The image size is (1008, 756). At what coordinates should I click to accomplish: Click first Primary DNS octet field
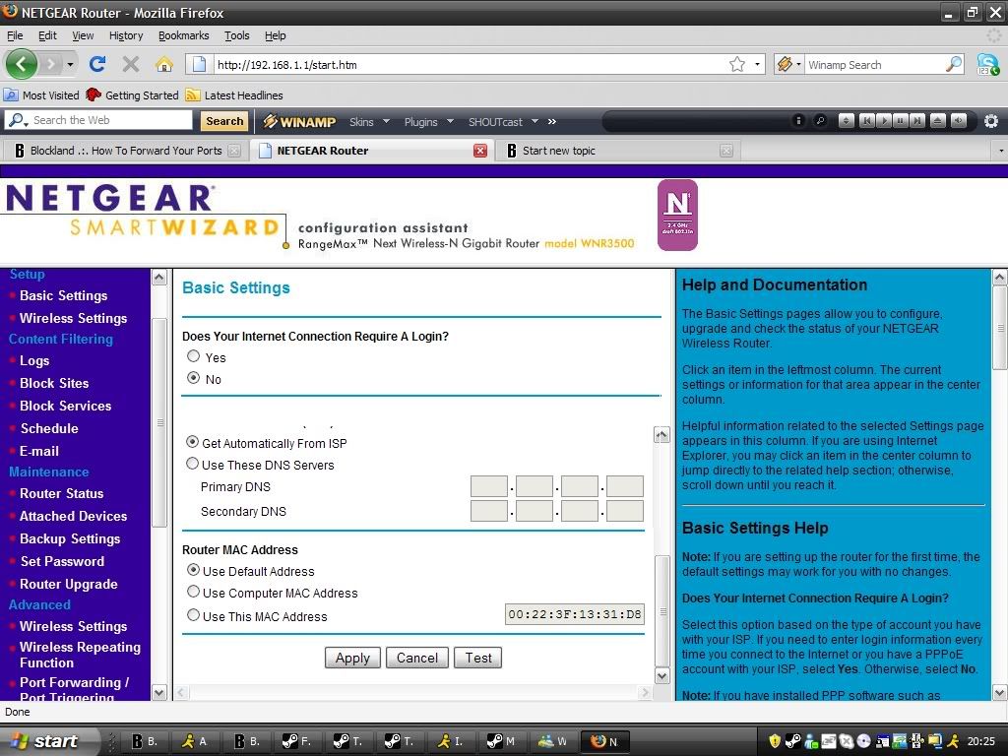point(489,486)
